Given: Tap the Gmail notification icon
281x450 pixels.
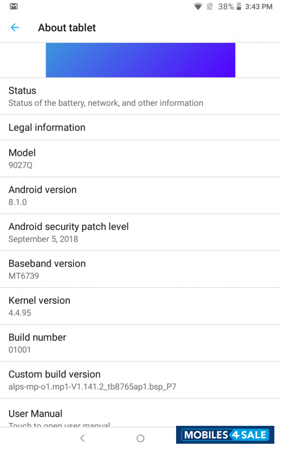Looking at the screenshot, I should pyautogui.click(x=13, y=7).
